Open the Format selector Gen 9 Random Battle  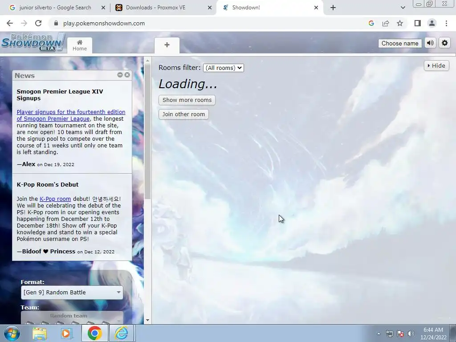pyautogui.click(x=72, y=292)
